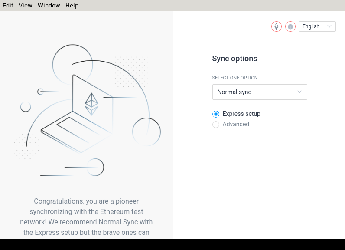This screenshot has height=250, width=345.
Task: Open the Window menu
Action: (49, 5)
